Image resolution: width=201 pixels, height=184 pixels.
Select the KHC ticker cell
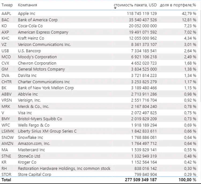pyautogui.click(x=5, y=38)
